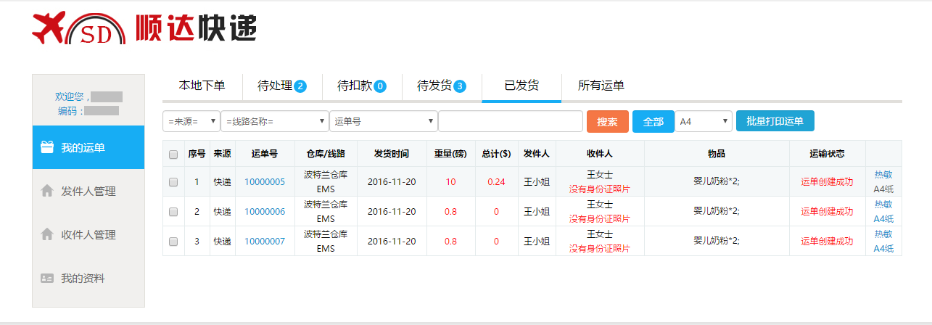
Task: Click 婴儿奶粉*2; item in row 2
Action: (717, 212)
